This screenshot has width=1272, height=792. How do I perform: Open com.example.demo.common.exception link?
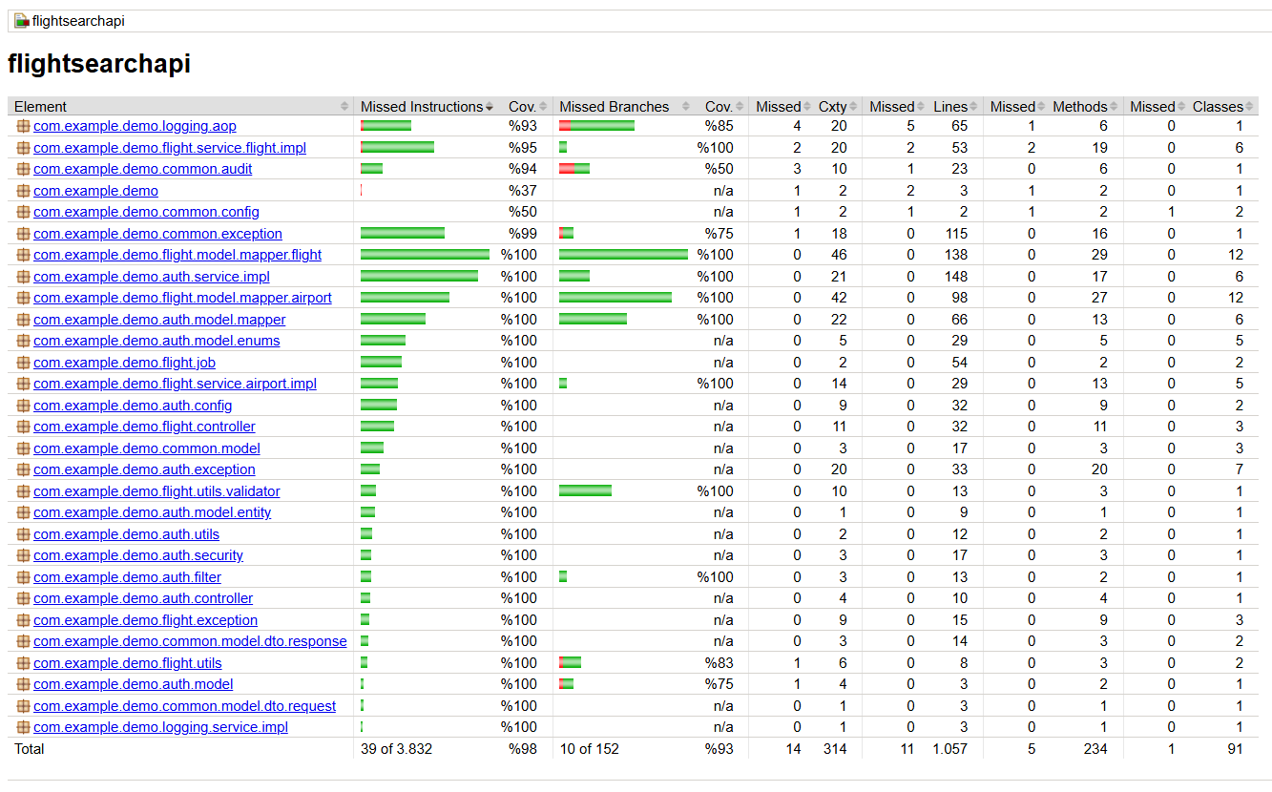(x=157, y=234)
